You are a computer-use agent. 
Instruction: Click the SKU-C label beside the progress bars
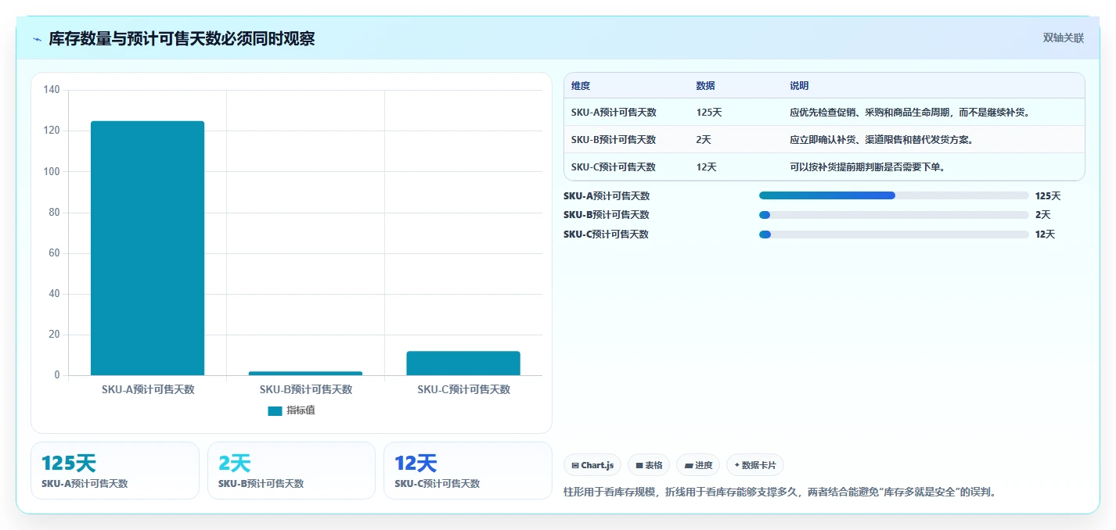(x=607, y=235)
